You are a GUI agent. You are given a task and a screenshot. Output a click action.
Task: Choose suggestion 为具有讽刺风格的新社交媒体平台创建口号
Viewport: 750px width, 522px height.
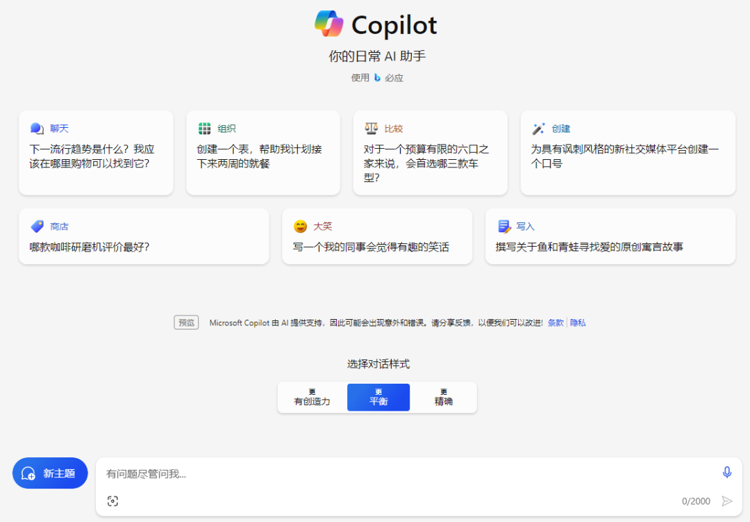[628, 153]
